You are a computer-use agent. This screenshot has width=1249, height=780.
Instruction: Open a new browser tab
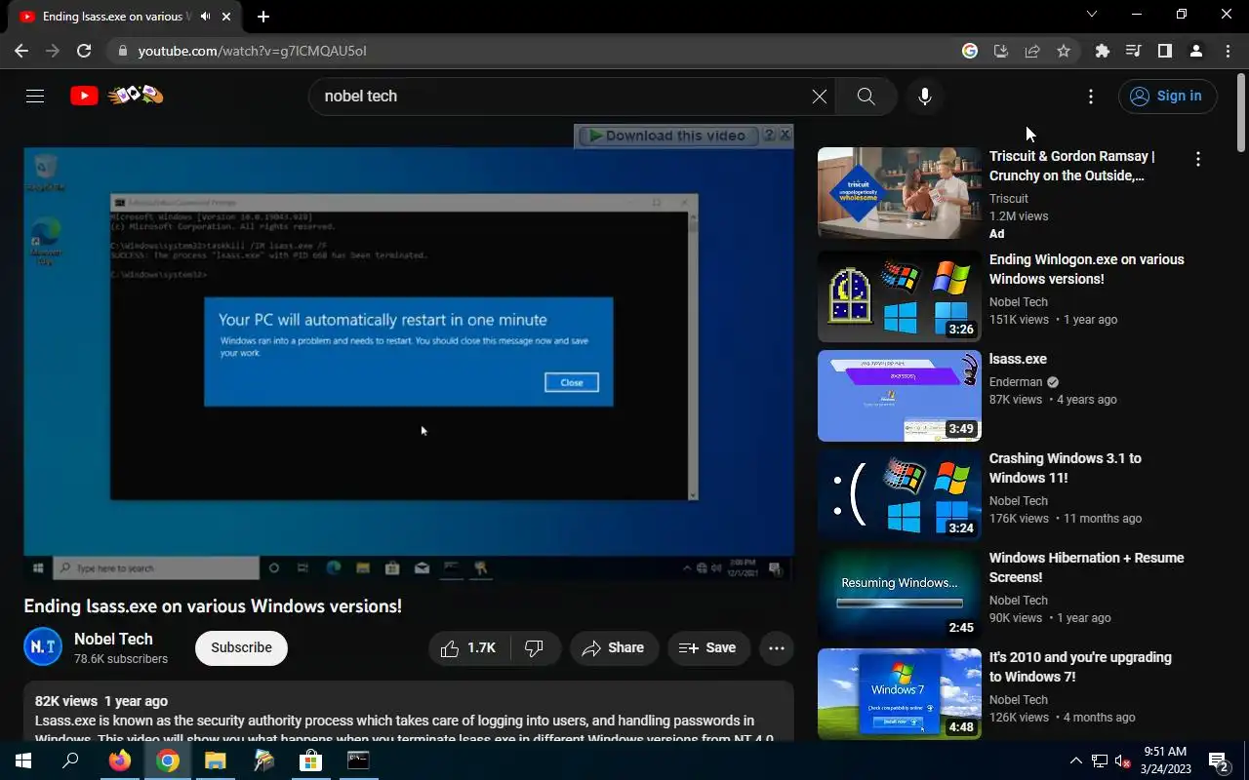(x=263, y=17)
